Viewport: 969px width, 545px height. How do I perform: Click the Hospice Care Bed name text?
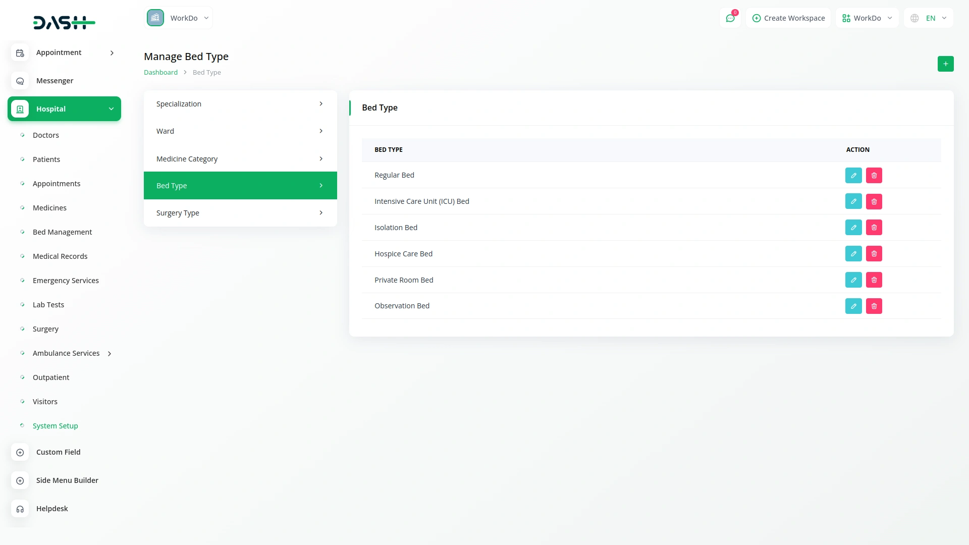click(403, 254)
